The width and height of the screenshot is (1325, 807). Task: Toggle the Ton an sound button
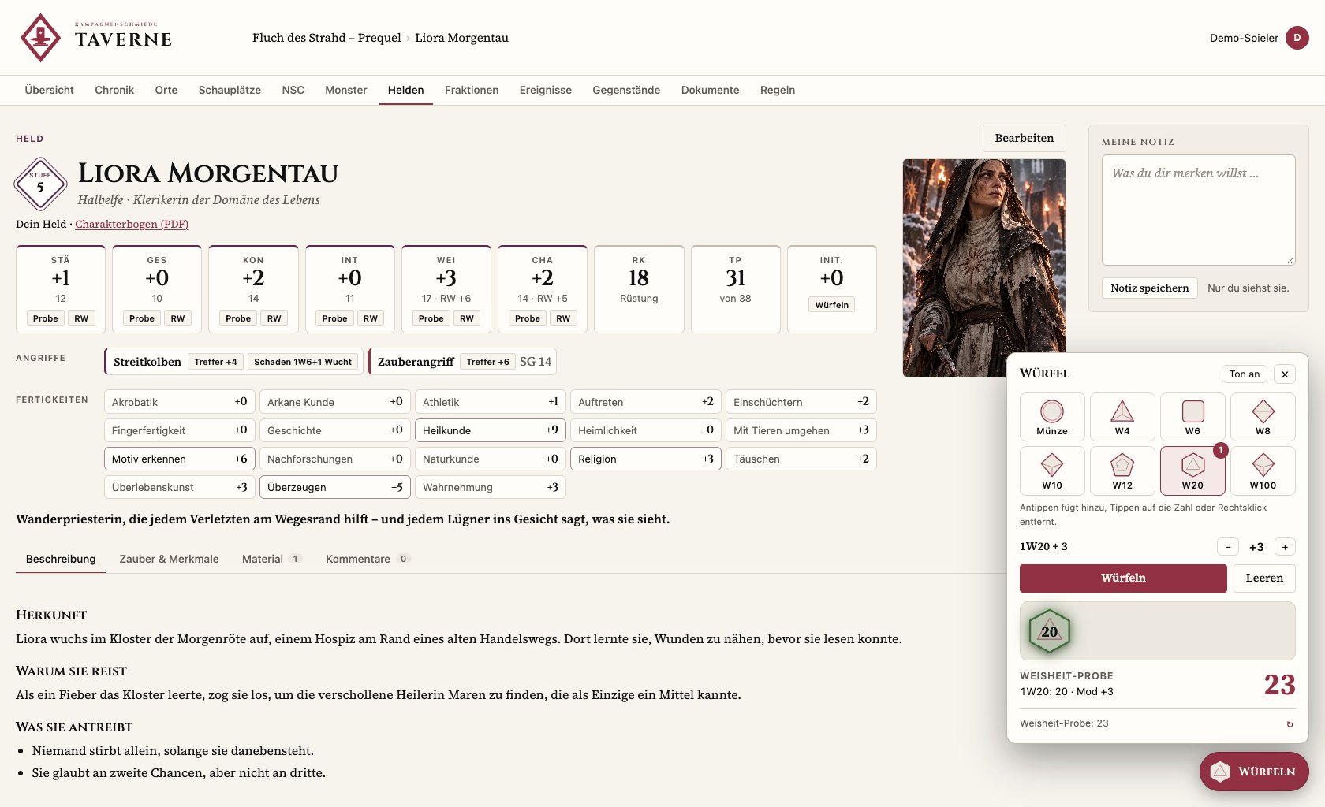[x=1244, y=374]
